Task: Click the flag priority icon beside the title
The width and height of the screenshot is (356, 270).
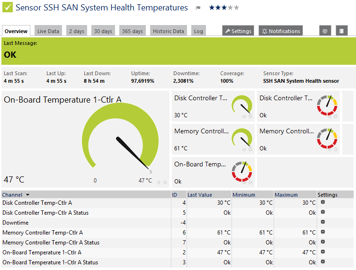Action: [x=198, y=8]
